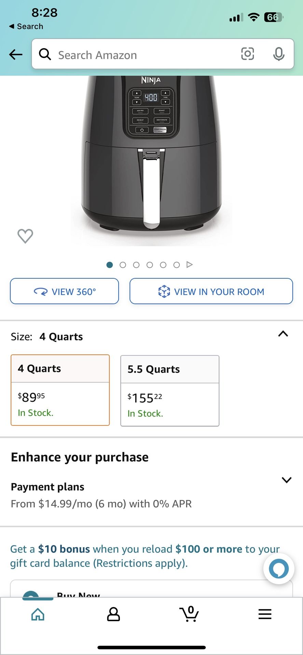This screenshot has height=655, width=303.
Task: Collapse the Size section chevron
Action: (283, 334)
